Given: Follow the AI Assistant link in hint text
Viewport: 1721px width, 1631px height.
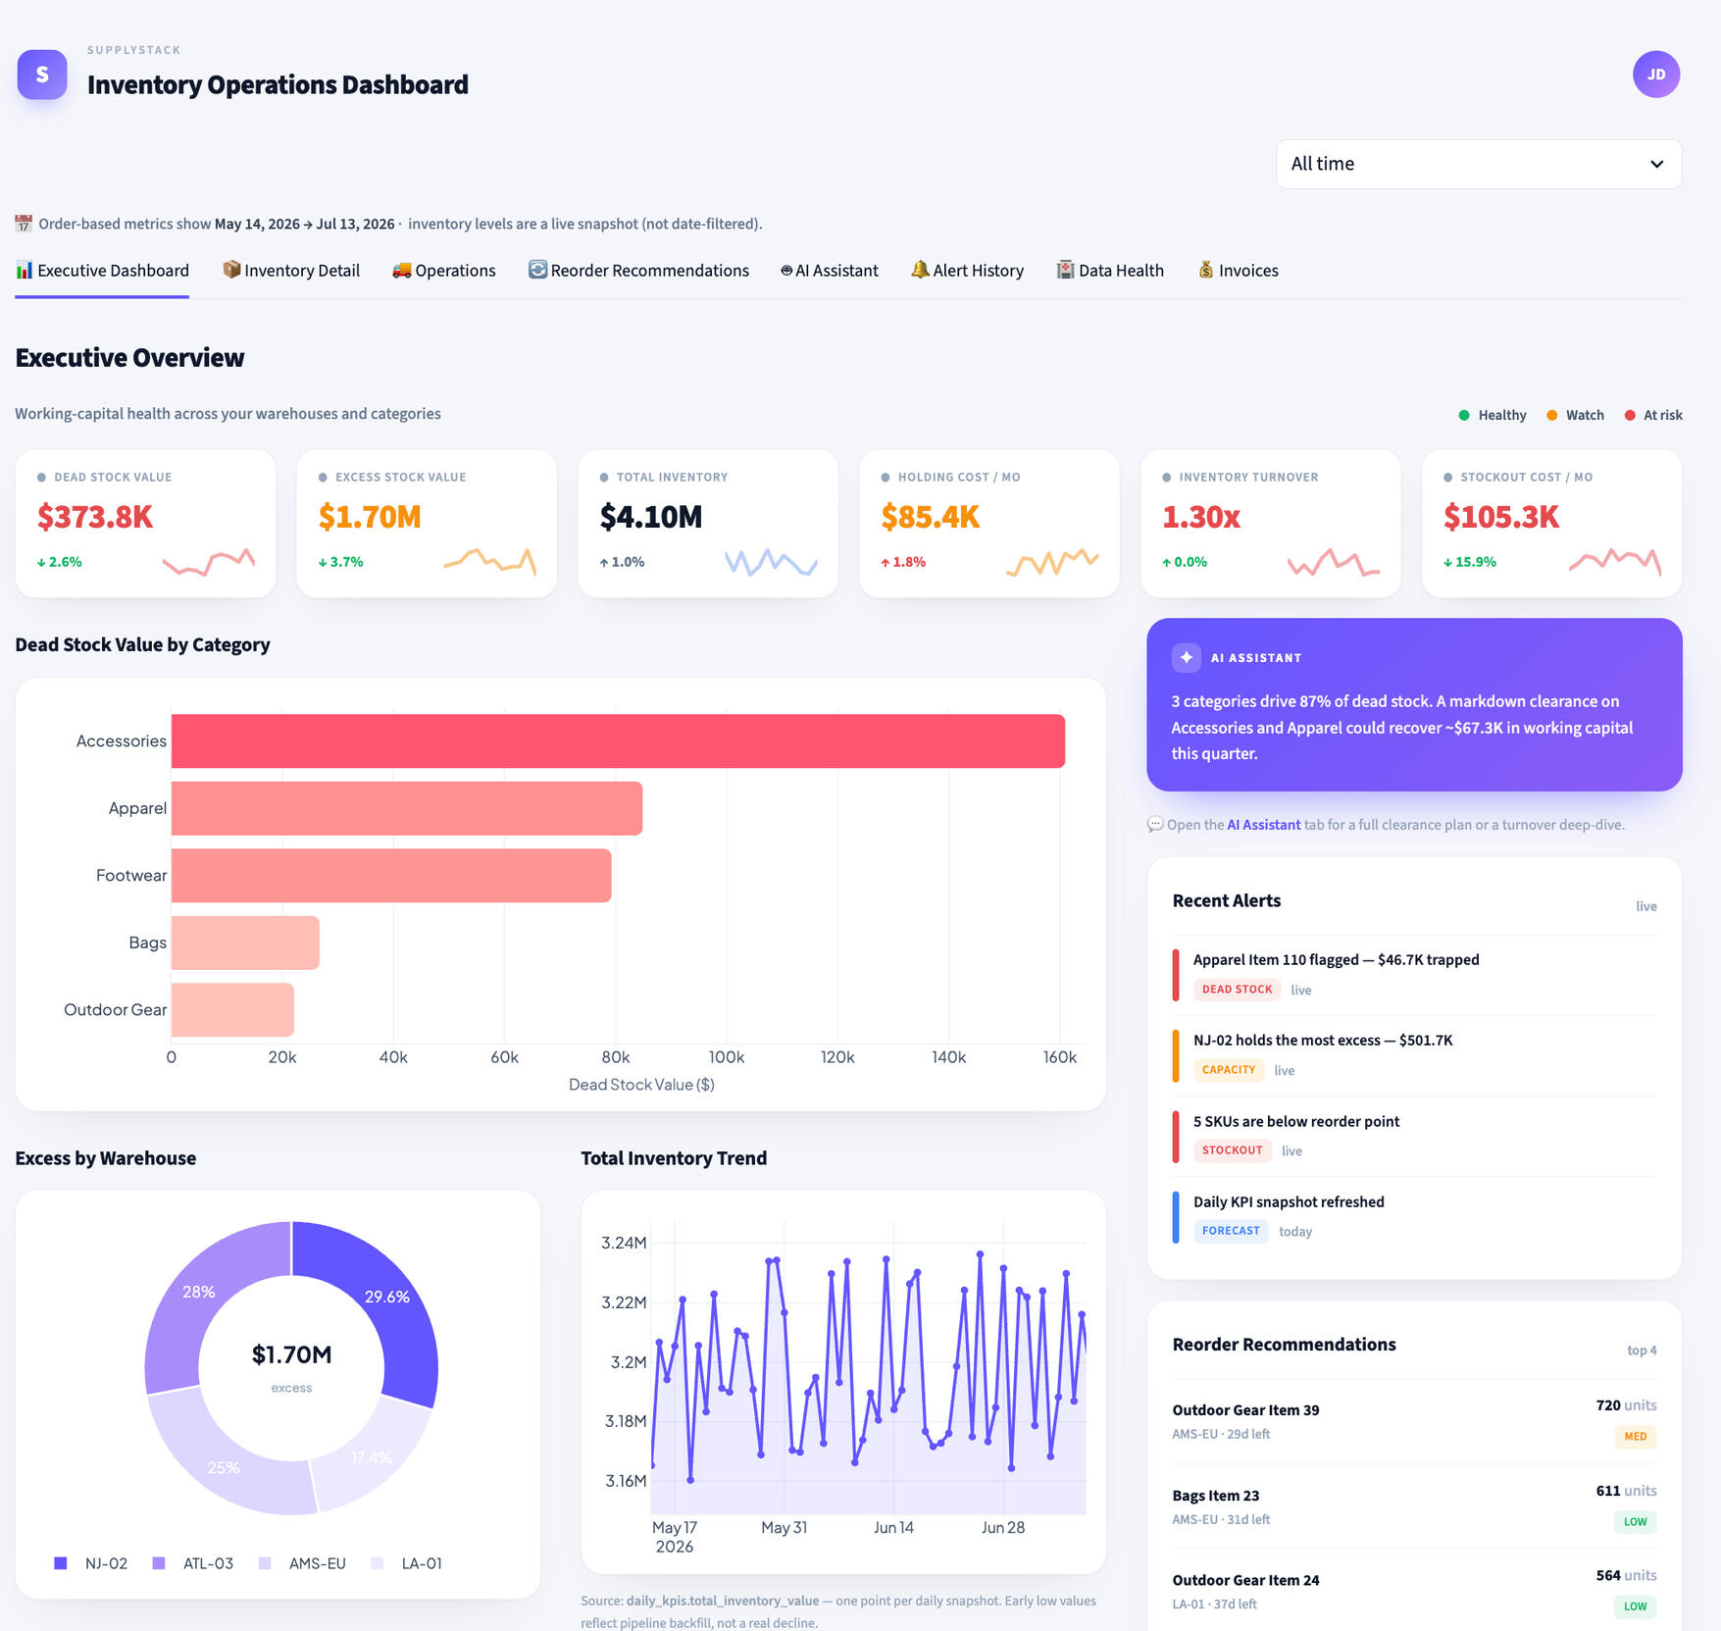Looking at the screenshot, I should (1264, 825).
